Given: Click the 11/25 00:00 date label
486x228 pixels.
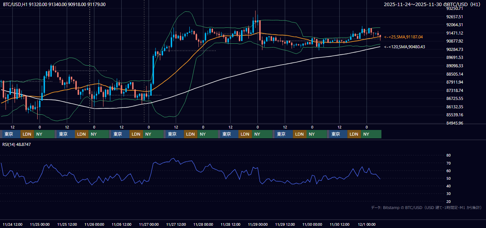Looking at the screenshot, I should tap(40, 225).
